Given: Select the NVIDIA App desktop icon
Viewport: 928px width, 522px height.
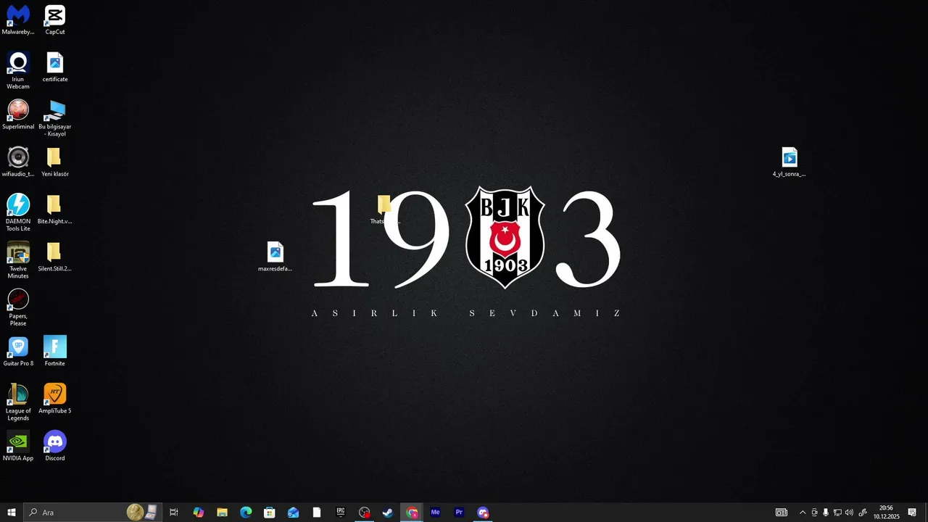Looking at the screenshot, I should point(18,446).
